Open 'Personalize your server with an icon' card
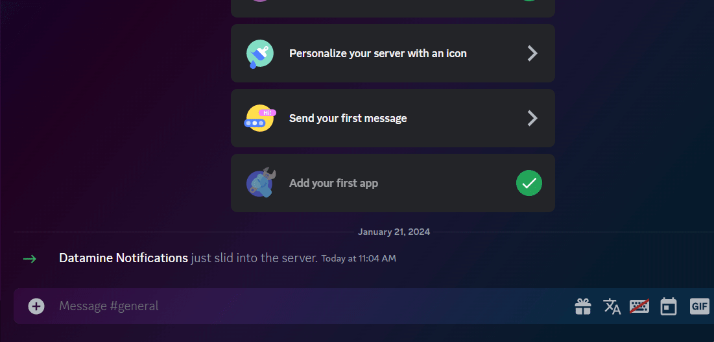This screenshot has height=342, width=714. pyautogui.click(x=392, y=53)
